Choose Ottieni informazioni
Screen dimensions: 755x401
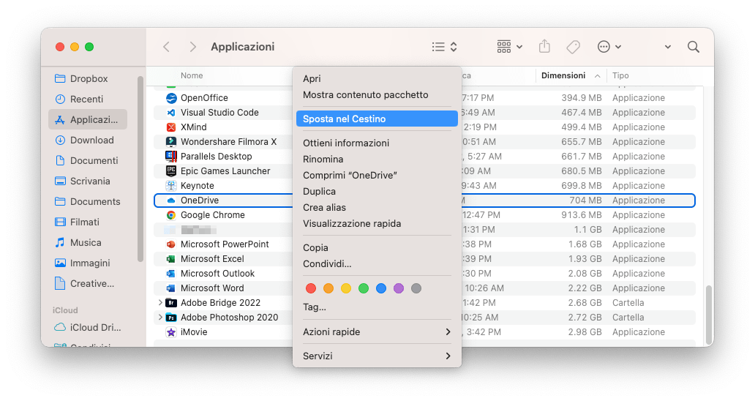(x=377, y=143)
